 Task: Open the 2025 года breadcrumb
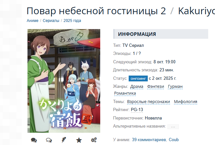[72, 21]
